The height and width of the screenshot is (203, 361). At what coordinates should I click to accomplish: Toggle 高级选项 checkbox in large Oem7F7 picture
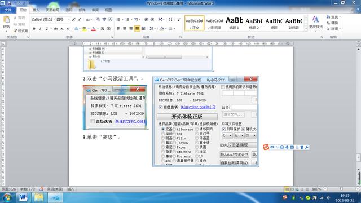tap(161, 107)
